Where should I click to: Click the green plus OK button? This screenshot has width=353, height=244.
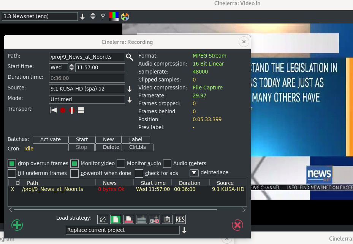coord(17,225)
